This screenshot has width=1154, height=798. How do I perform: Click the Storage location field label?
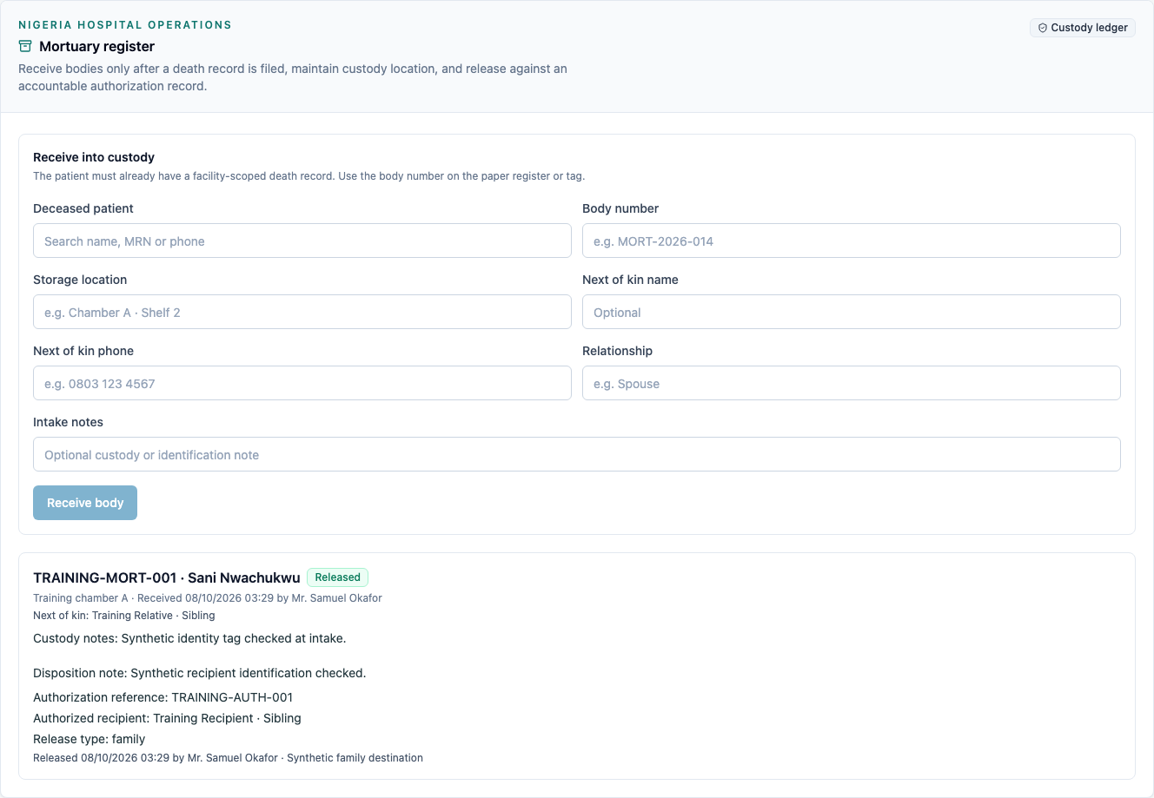coord(80,280)
